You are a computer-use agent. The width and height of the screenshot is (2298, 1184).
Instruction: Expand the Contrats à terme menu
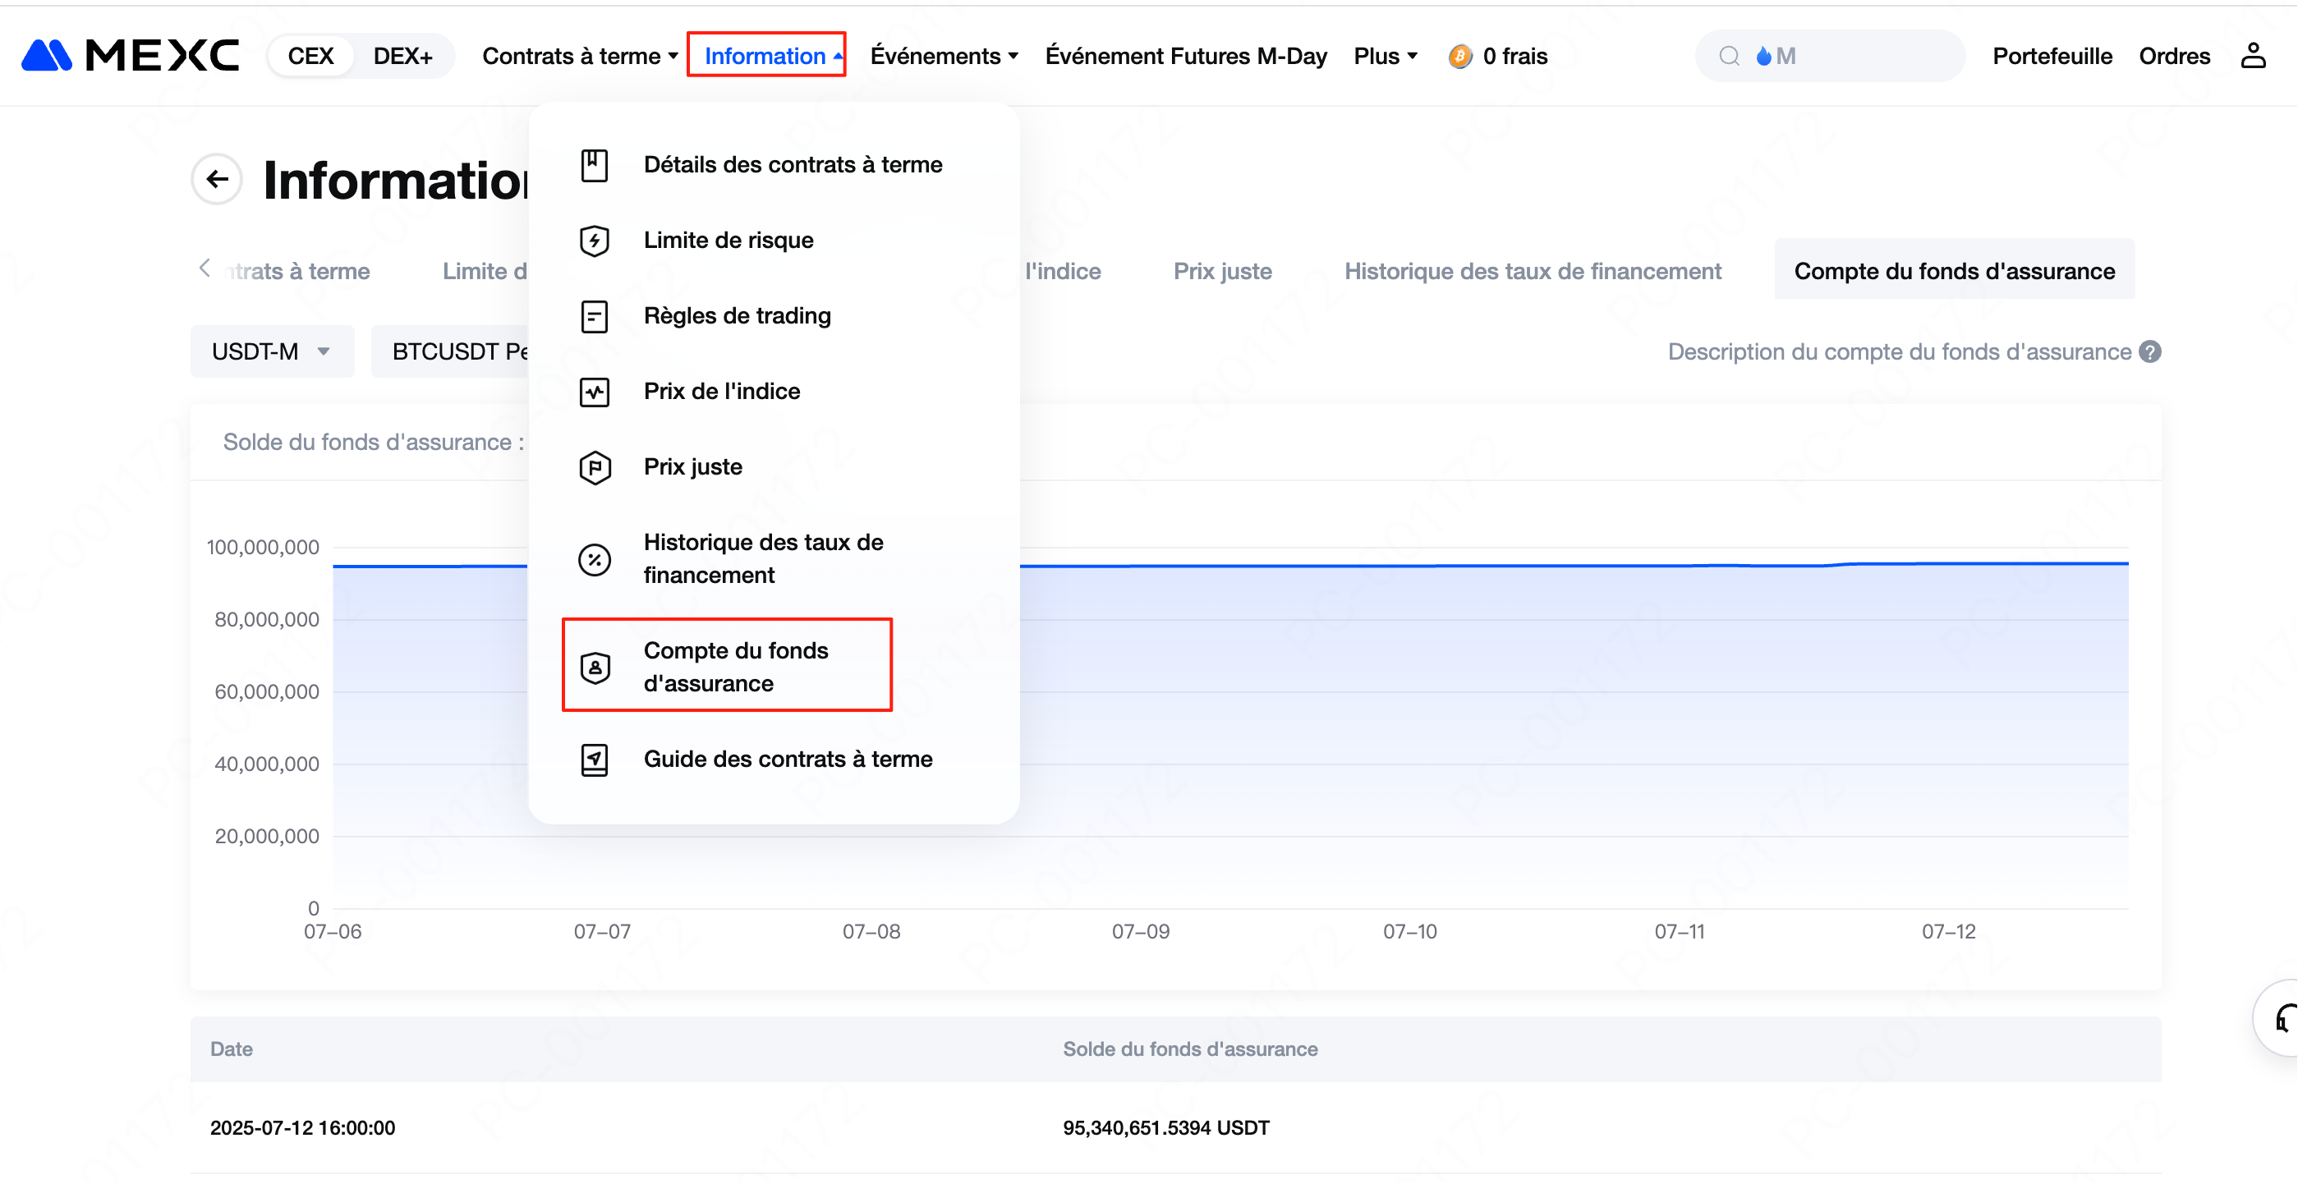coord(580,55)
